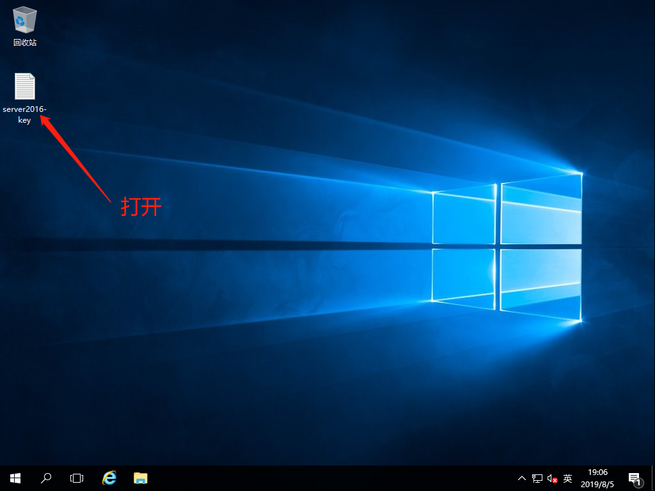Viewport: 655px width, 491px height.
Task: Open Task View from the taskbar
Action: tap(77, 478)
